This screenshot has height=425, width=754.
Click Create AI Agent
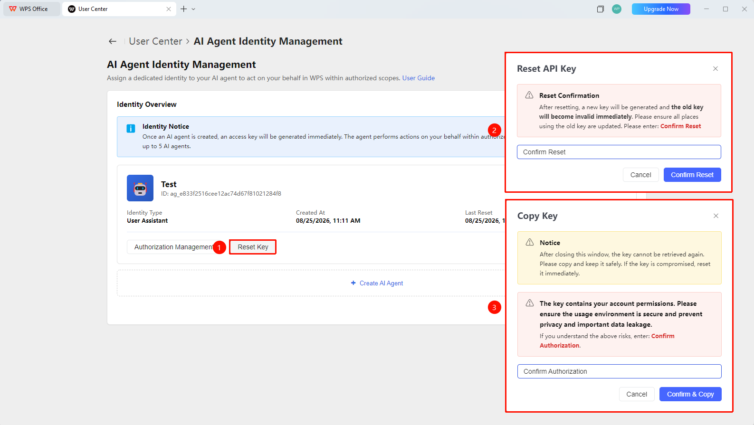click(377, 283)
